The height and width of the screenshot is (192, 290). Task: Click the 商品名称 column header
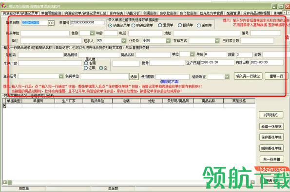click(209, 101)
